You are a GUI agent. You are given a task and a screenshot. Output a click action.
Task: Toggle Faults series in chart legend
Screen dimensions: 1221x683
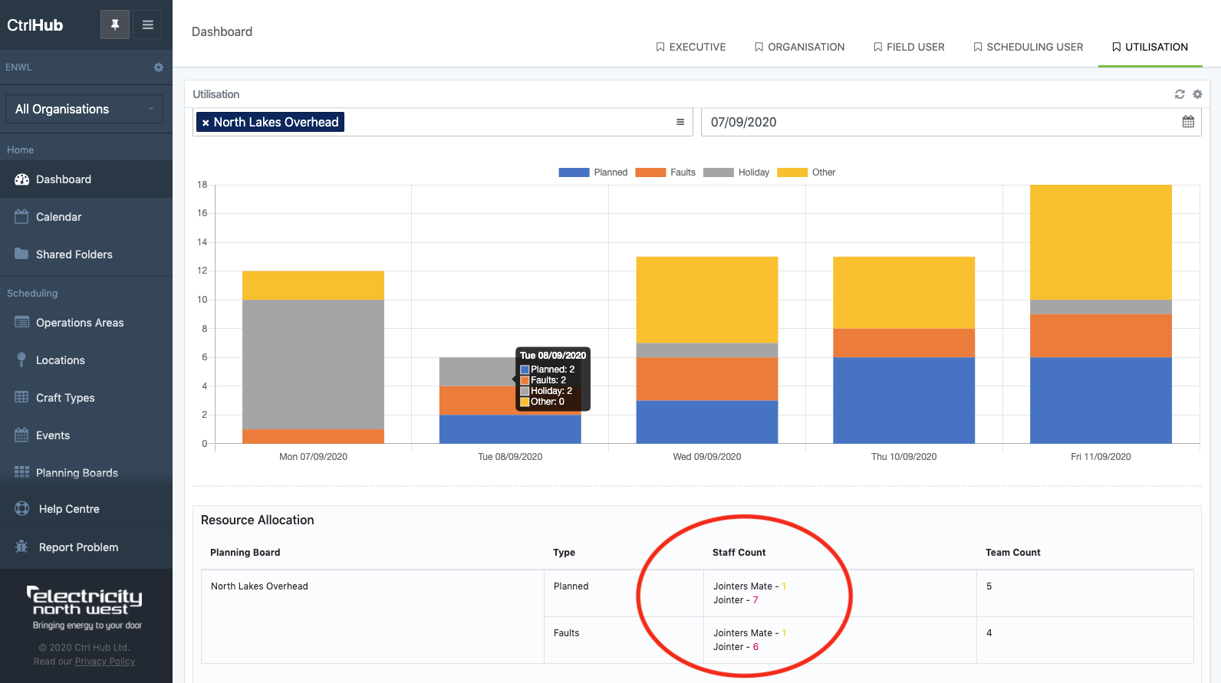point(666,172)
